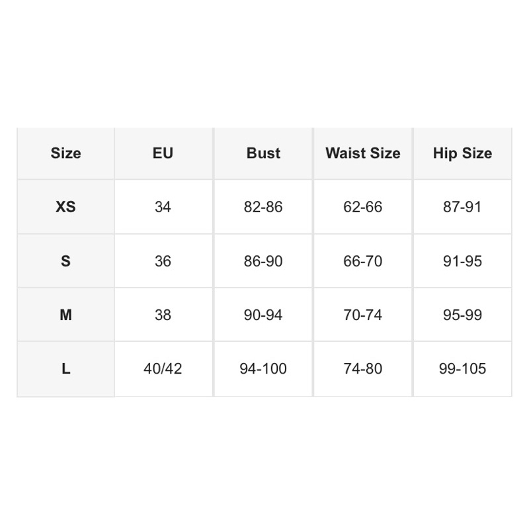Select the L size row label
529x529 pixels.
[x=65, y=369]
